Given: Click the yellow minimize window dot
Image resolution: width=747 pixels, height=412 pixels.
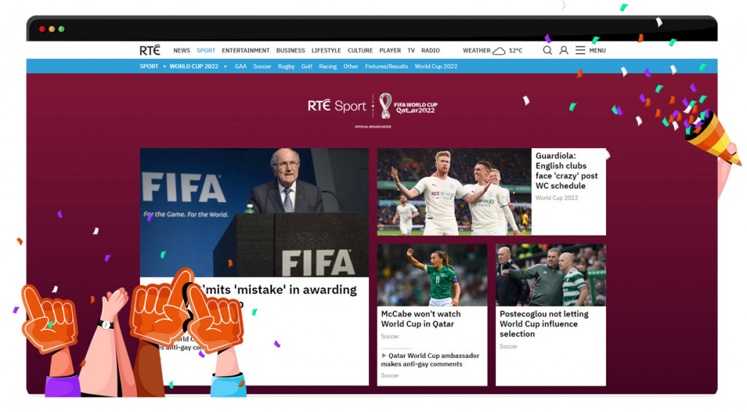Looking at the screenshot, I should coord(52,29).
